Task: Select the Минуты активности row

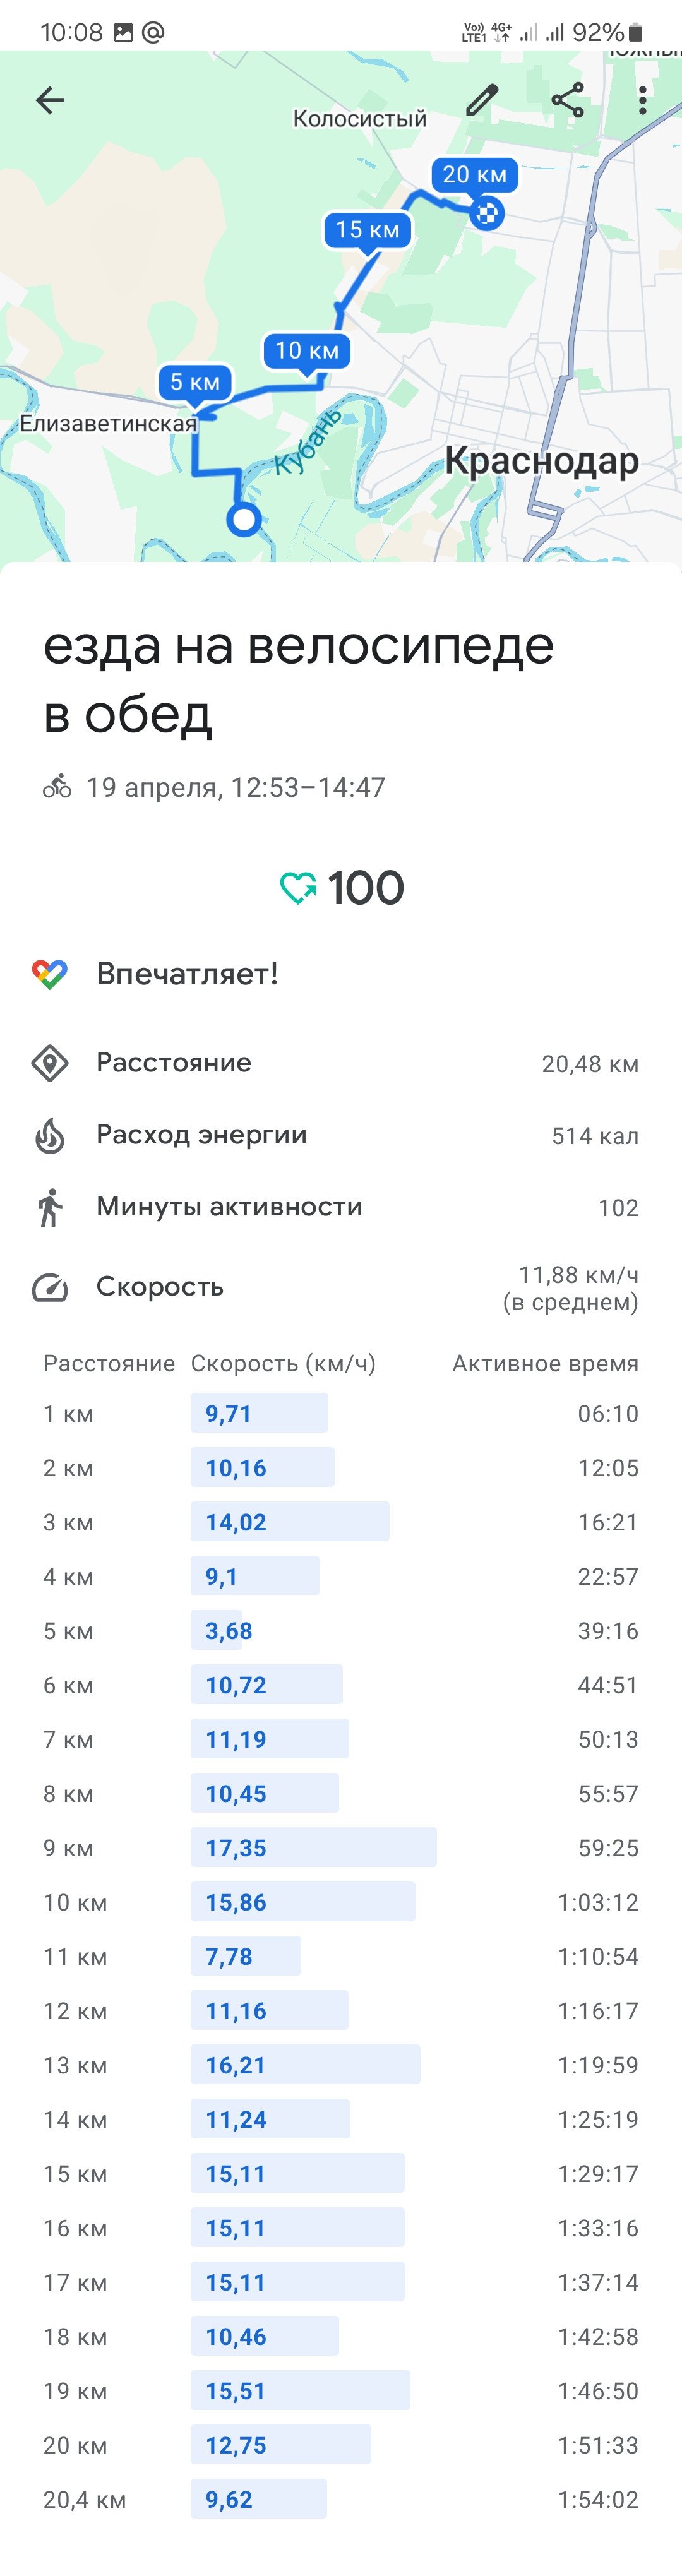Action: tap(341, 1207)
